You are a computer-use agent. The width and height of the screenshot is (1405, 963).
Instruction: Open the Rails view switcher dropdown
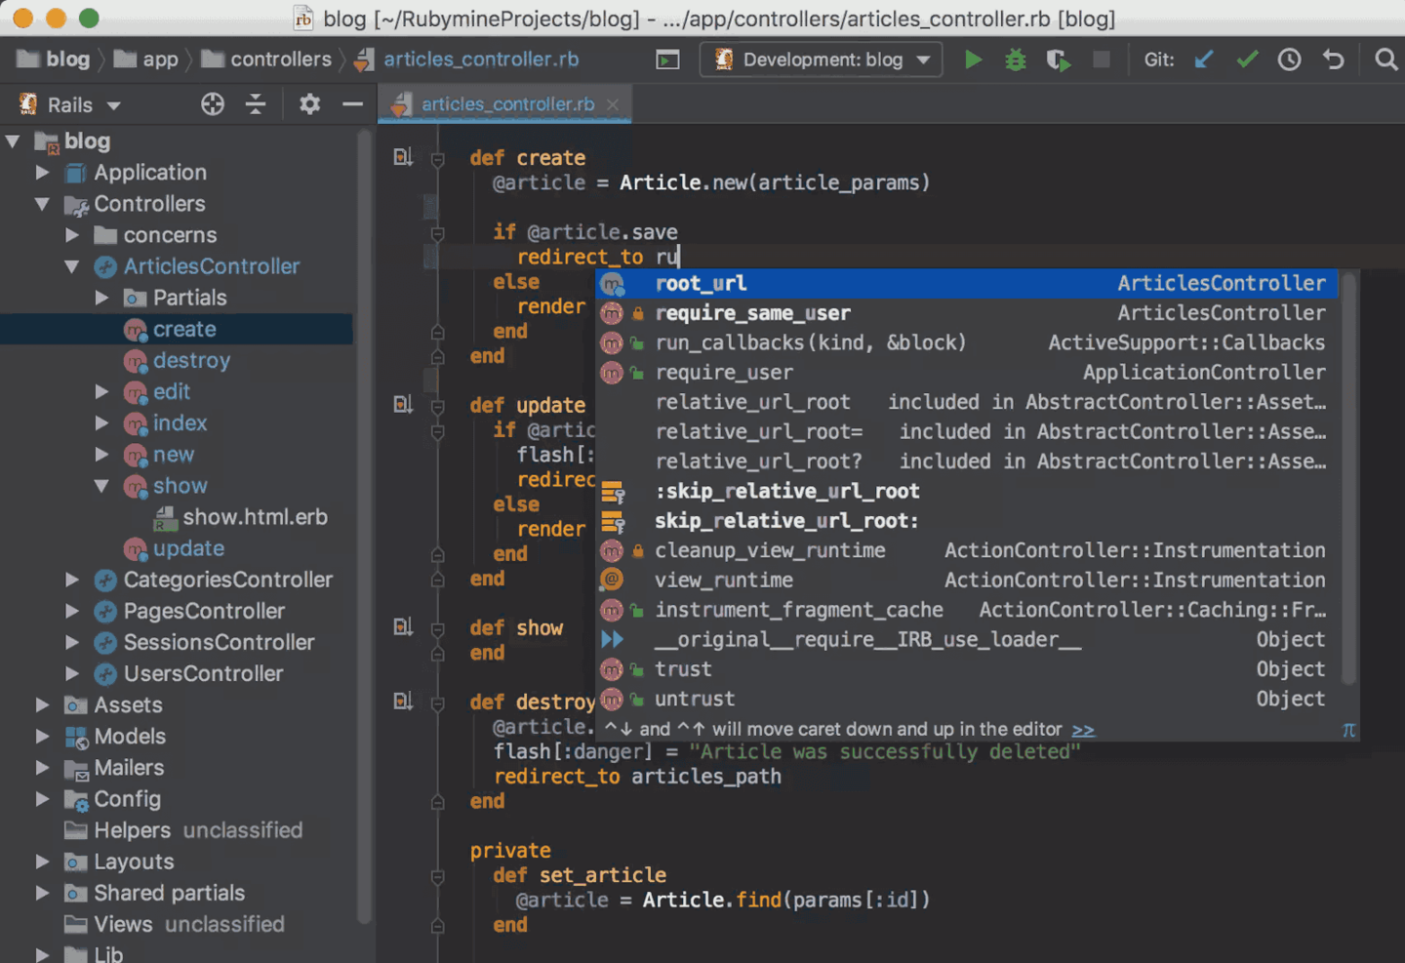[66, 104]
